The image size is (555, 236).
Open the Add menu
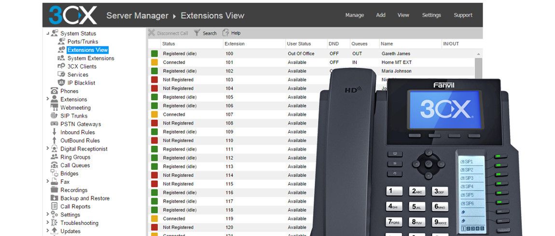click(380, 15)
